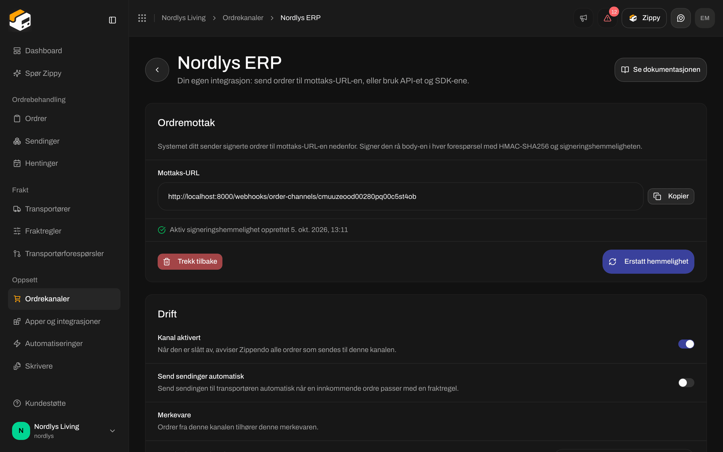Viewport: 723px width, 452px height.
Task: Open Fraktregler
Action: [x=64, y=231]
